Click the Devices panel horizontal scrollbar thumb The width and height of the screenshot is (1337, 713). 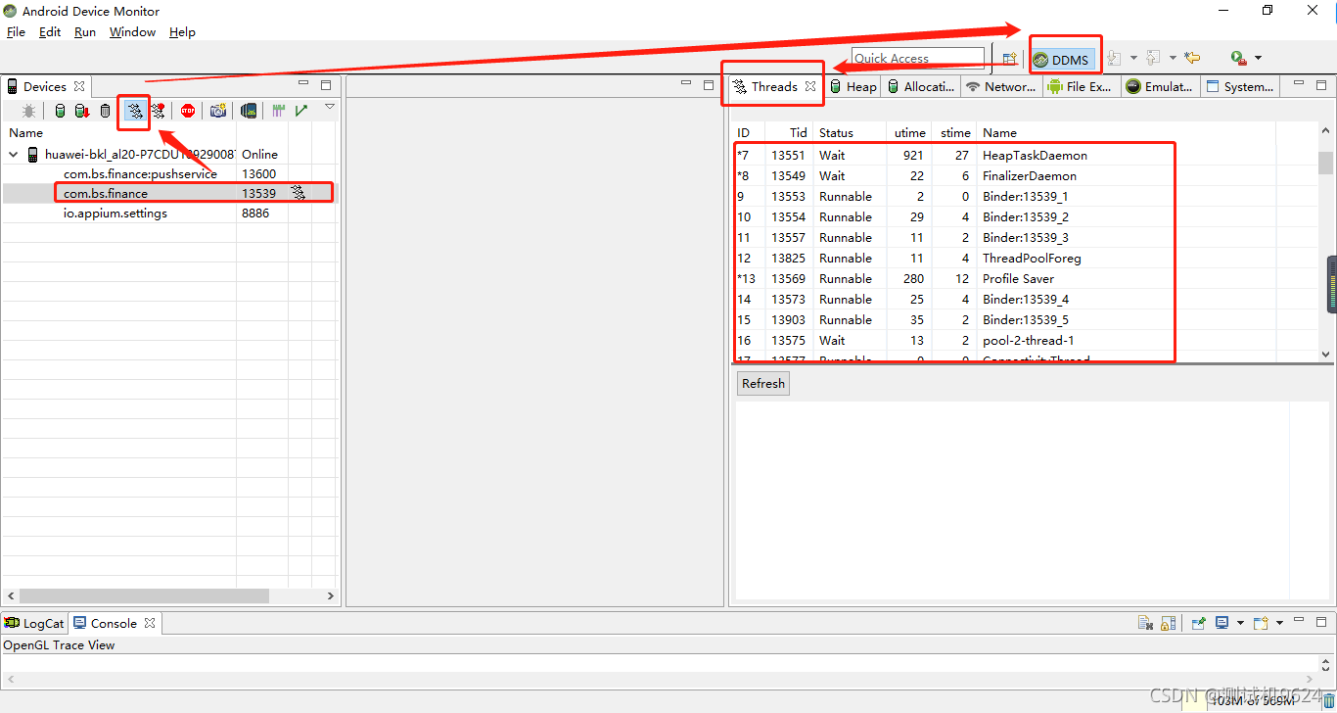[x=144, y=595]
